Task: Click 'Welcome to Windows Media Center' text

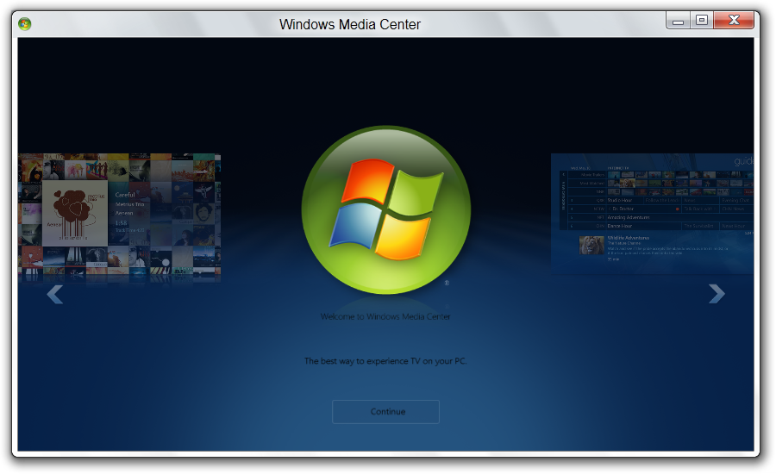Action: coord(385,316)
